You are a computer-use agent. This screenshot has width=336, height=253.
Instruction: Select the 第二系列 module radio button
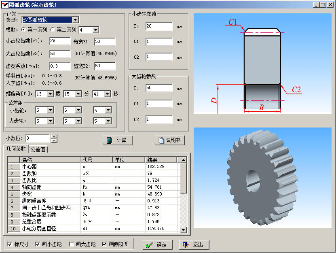point(53,30)
